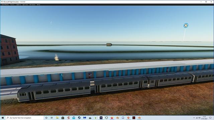214x120 pixels.
Task: Open the DevMode menu
Action: 5,5
